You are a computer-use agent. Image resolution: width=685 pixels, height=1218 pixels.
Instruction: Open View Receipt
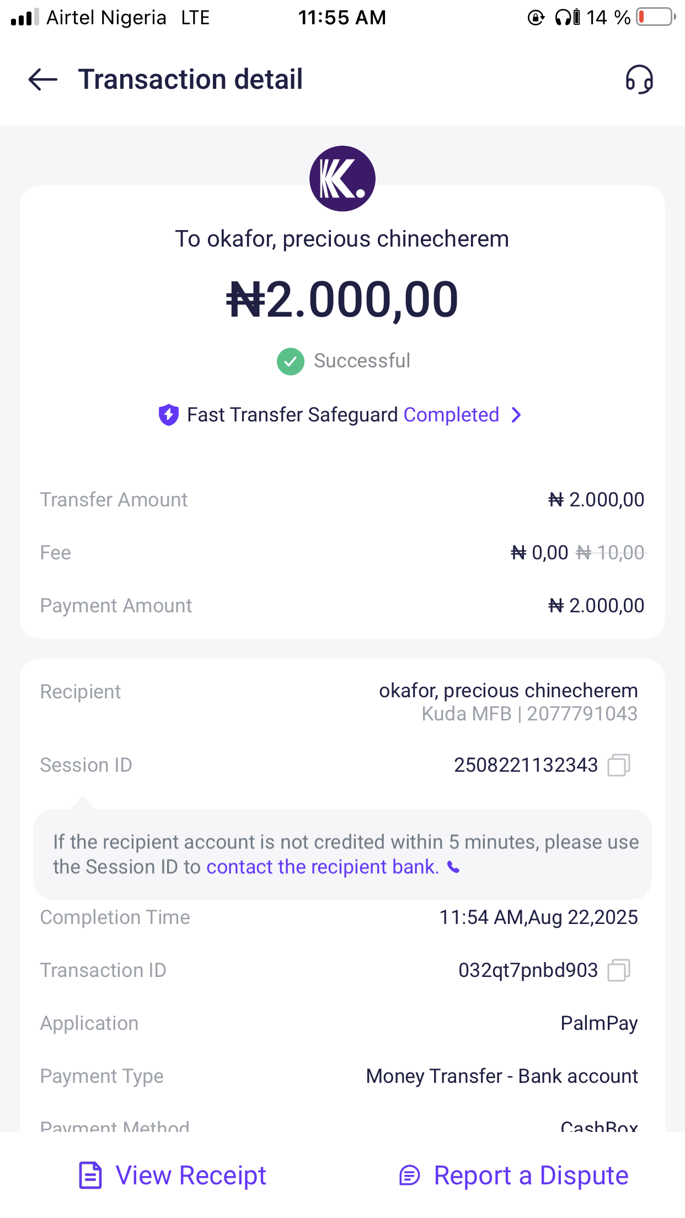191,1175
